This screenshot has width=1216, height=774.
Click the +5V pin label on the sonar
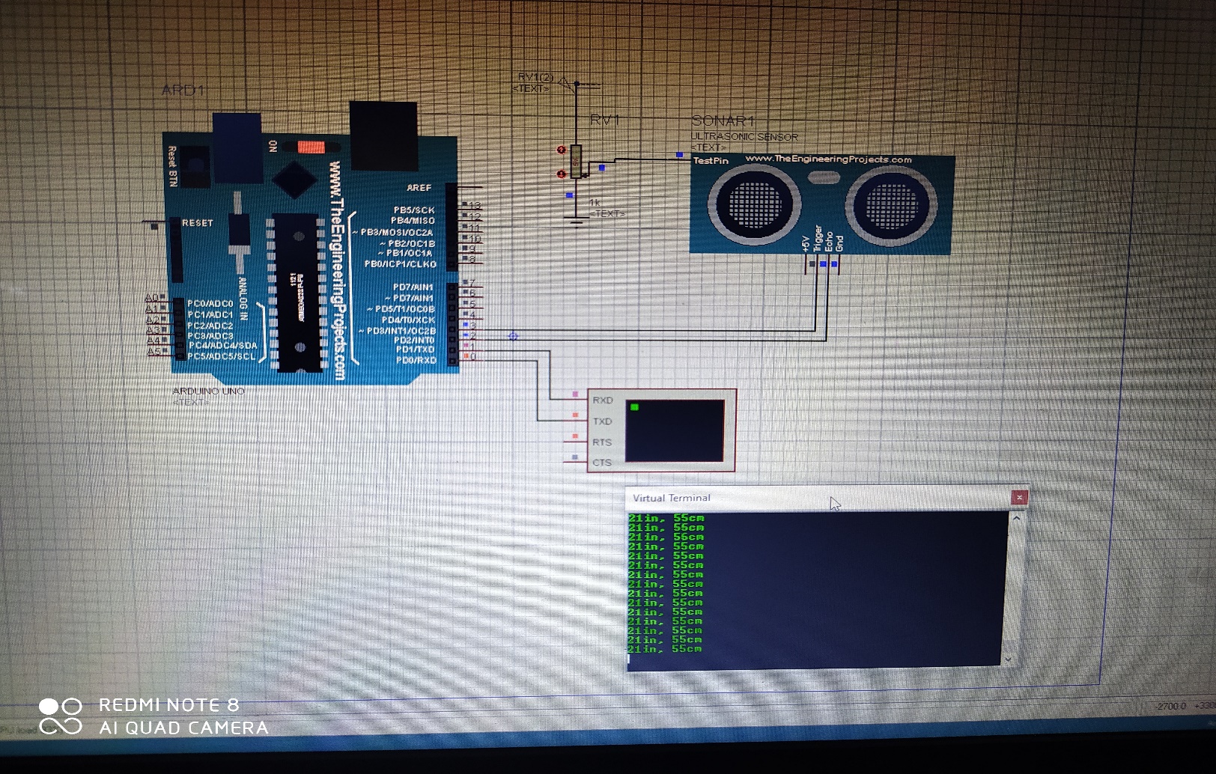coord(806,243)
